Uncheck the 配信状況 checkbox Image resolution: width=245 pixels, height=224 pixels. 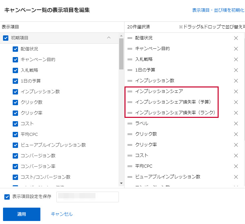pos(15,49)
